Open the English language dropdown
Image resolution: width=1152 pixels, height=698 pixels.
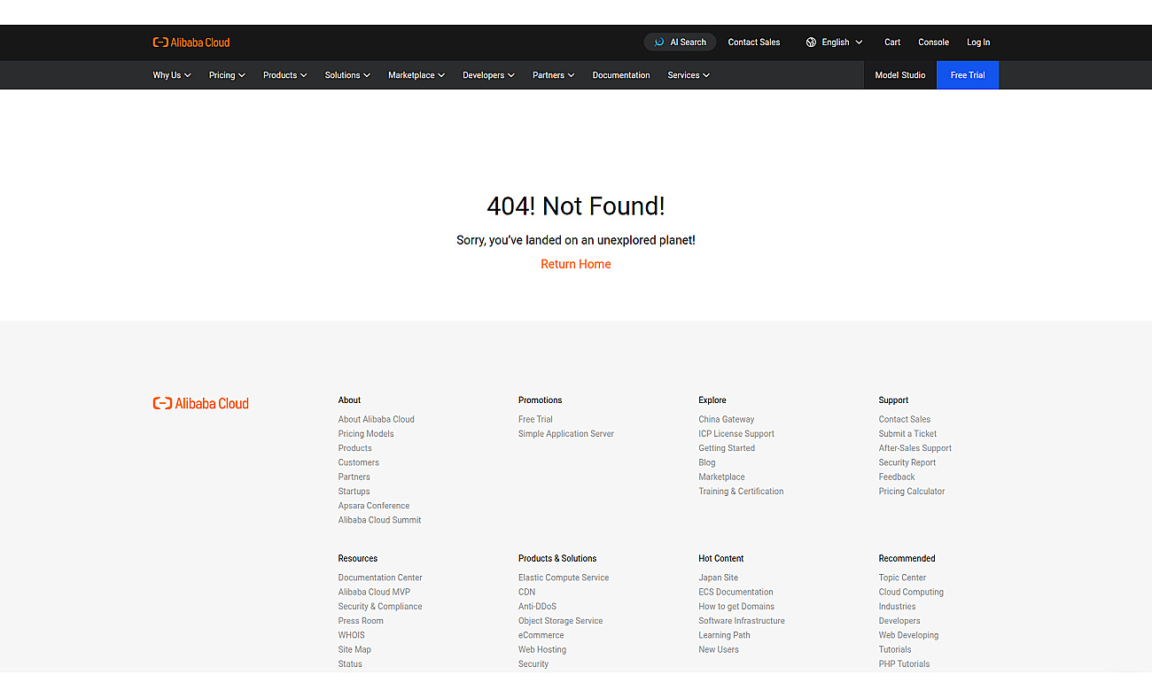click(835, 43)
